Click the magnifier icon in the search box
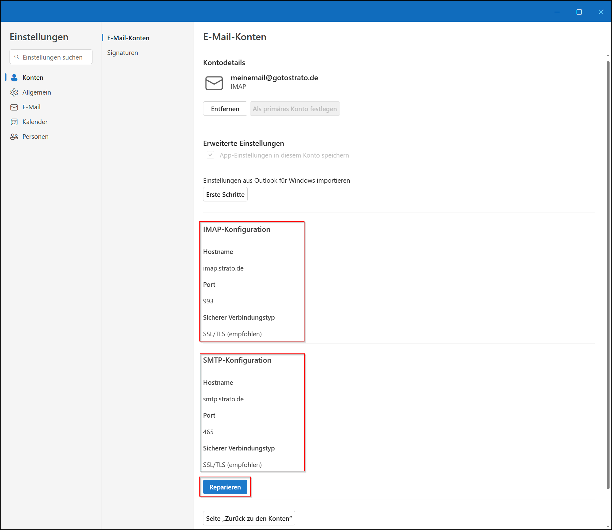This screenshot has width=612, height=530. 17,57
